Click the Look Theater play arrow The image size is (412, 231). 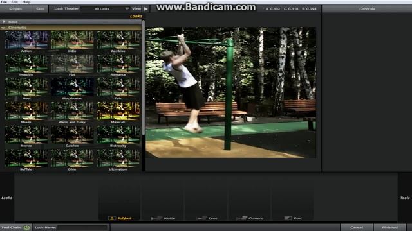click(146, 9)
